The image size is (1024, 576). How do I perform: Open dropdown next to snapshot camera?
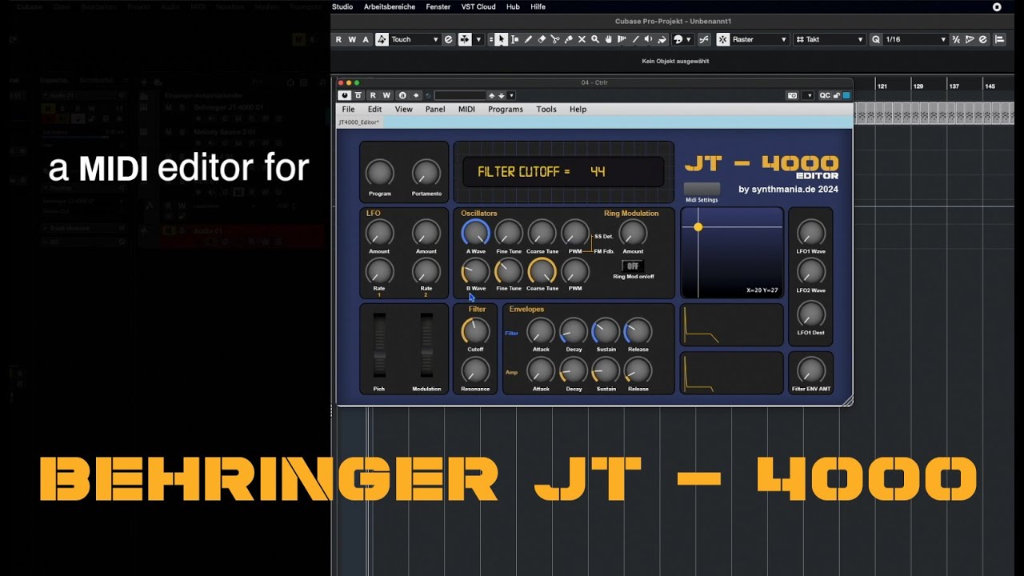810,95
